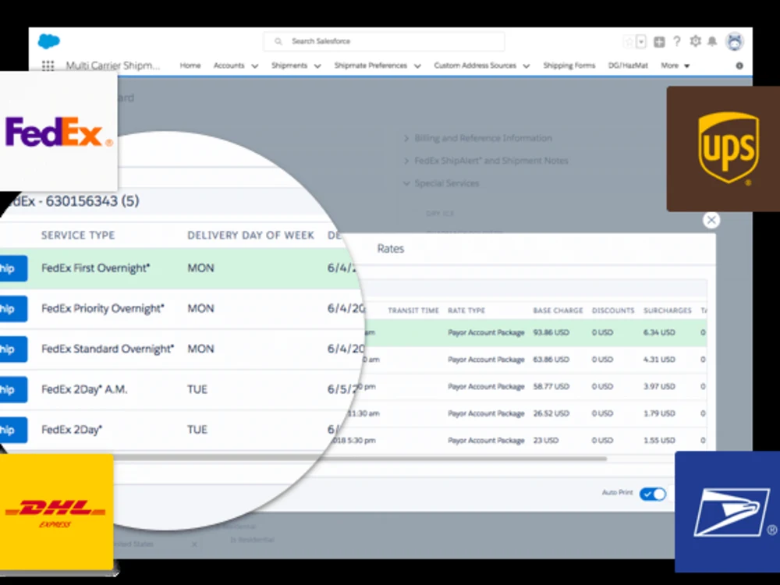The width and height of the screenshot is (780, 585).
Task: Click the 93.86 USD base charge
Action: tap(551, 332)
